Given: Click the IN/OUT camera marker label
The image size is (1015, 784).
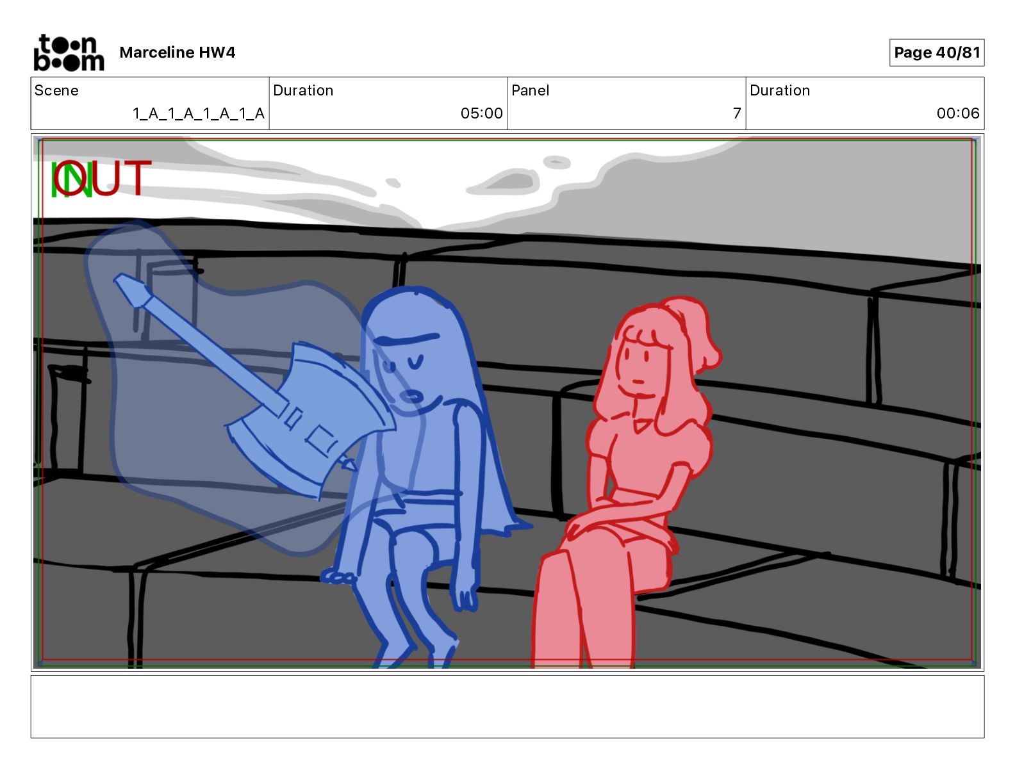Looking at the screenshot, I should tap(101, 178).
